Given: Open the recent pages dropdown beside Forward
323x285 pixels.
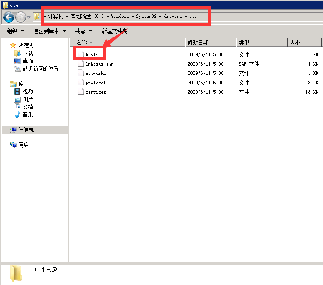Looking at the screenshot, I should click(29, 17).
